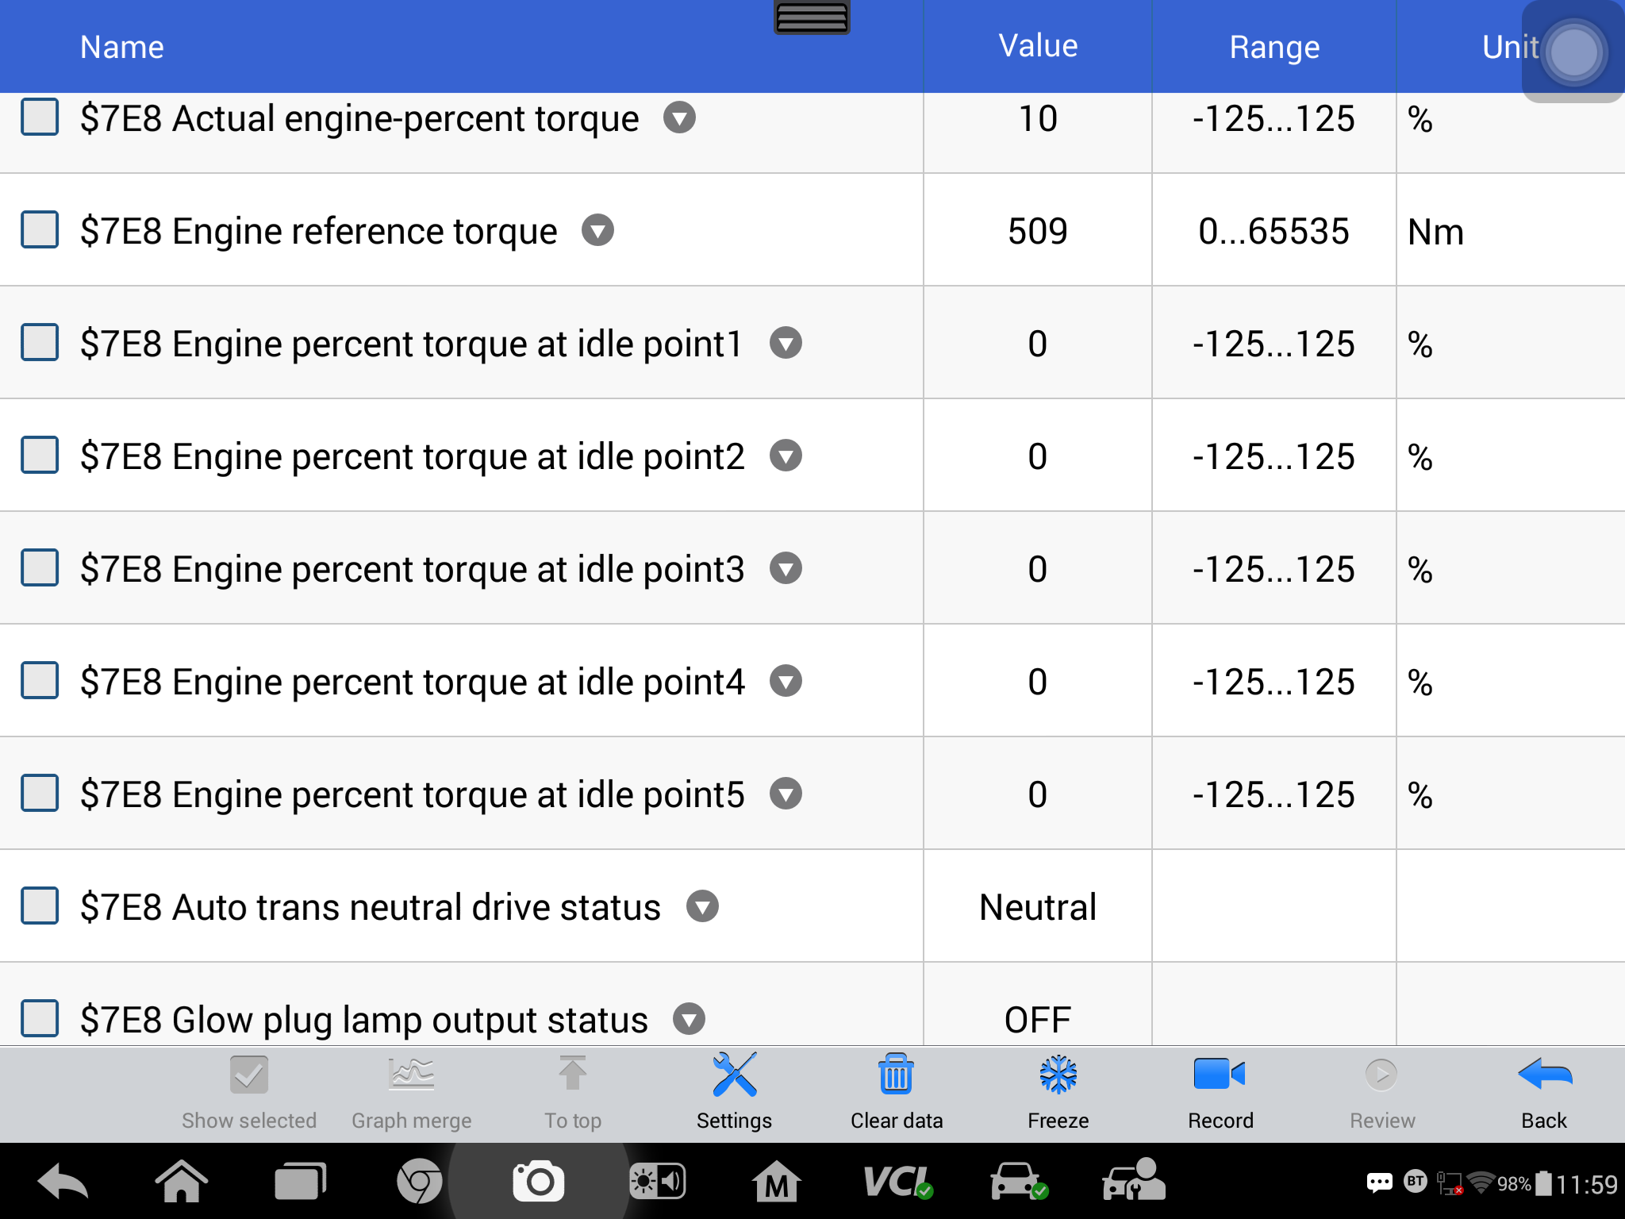Open the service technician car icon
The height and width of the screenshot is (1219, 1625).
(x=1134, y=1180)
